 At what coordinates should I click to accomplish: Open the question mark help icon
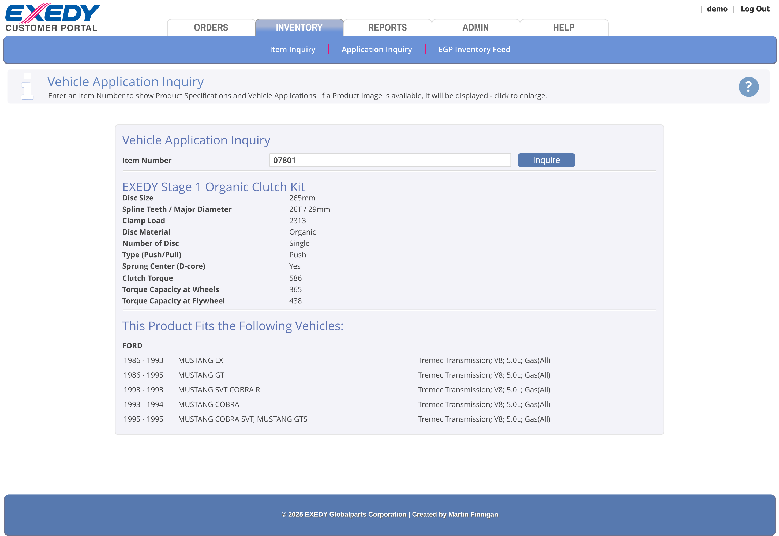748,87
